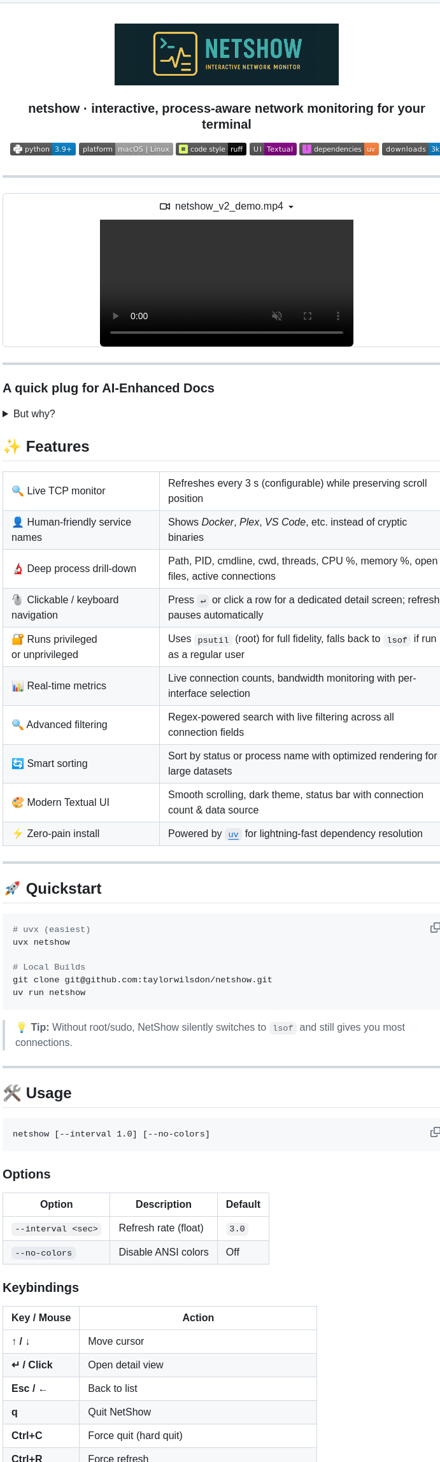Click the NetShow banner logo image

click(226, 55)
